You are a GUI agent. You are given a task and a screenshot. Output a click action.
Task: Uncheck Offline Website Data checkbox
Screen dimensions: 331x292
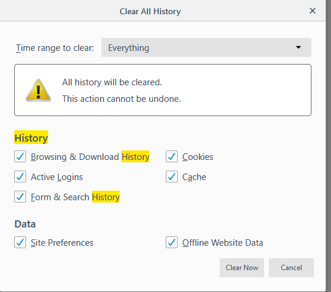[172, 242]
